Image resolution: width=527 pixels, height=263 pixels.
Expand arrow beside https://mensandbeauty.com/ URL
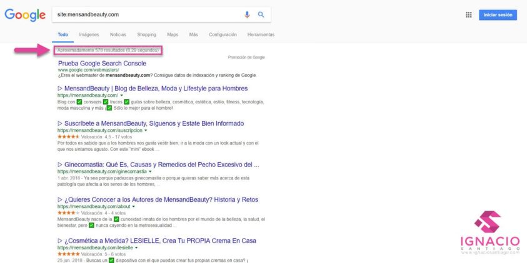(122, 95)
